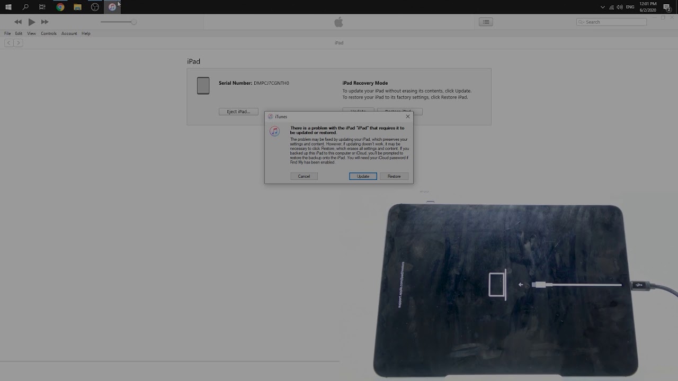Click the next track fast-forward button
Viewport: 678px width, 381px height.
point(44,22)
